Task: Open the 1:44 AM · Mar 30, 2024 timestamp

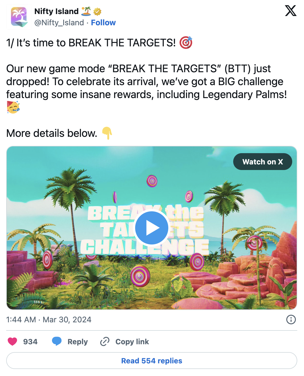Action: coord(49,320)
